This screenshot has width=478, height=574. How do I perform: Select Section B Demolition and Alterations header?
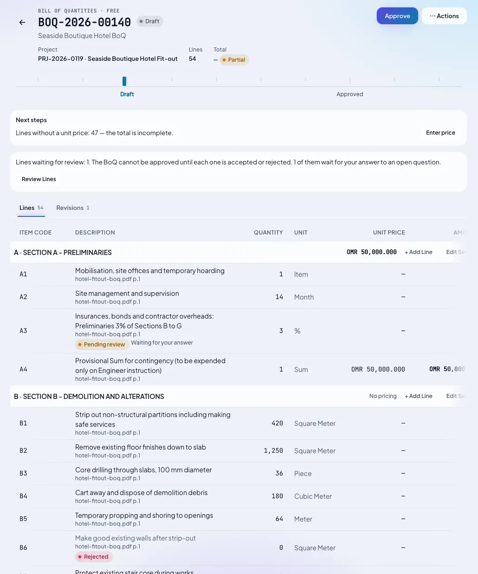point(89,397)
